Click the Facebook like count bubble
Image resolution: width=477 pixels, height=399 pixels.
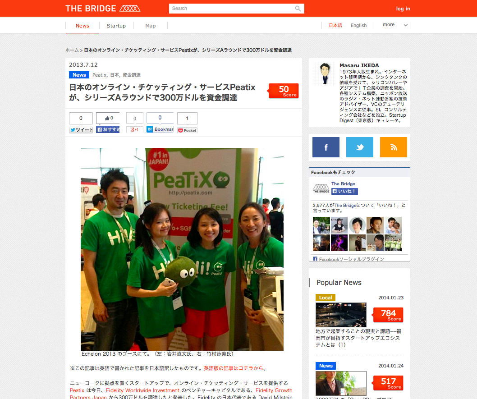tap(108, 118)
